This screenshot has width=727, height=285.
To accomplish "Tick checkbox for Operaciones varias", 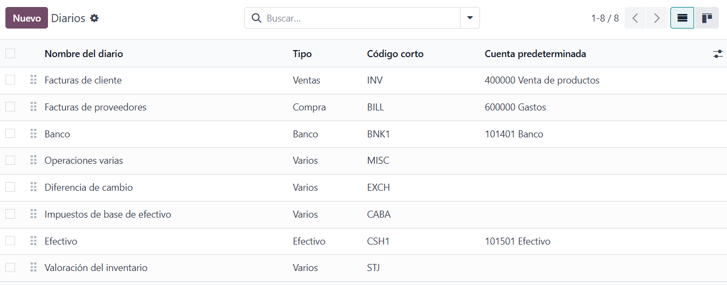I will click(x=10, y=160).
